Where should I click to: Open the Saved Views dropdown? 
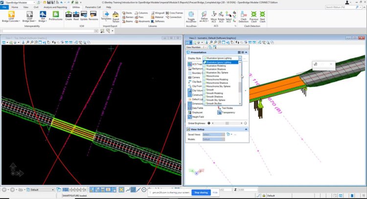tap(213, 134)
